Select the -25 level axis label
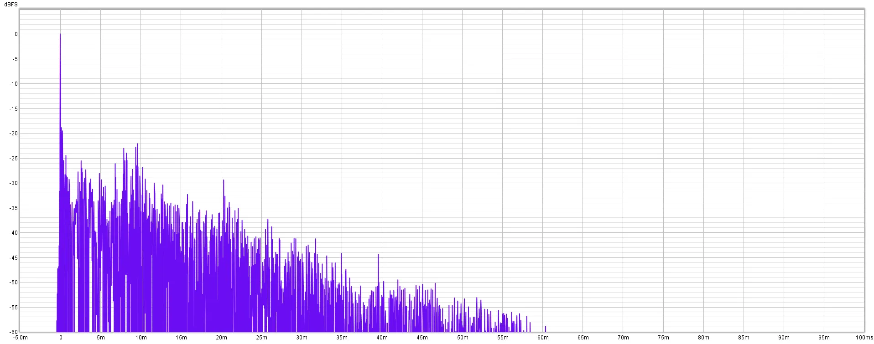Image resolution: width=874 pixels, height=344 pixels. (14, 159)
